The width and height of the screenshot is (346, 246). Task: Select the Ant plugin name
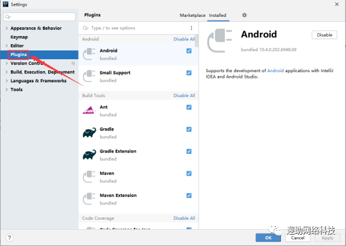(x=104, y=107)
